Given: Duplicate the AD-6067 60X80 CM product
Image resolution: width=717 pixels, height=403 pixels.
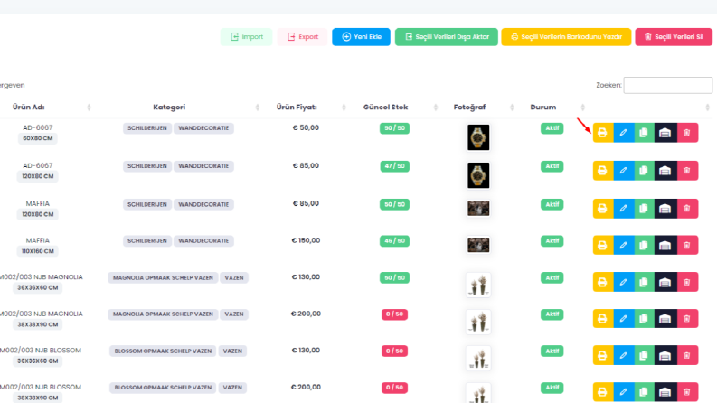Looking at the screenshot, I should coord(644,133).
